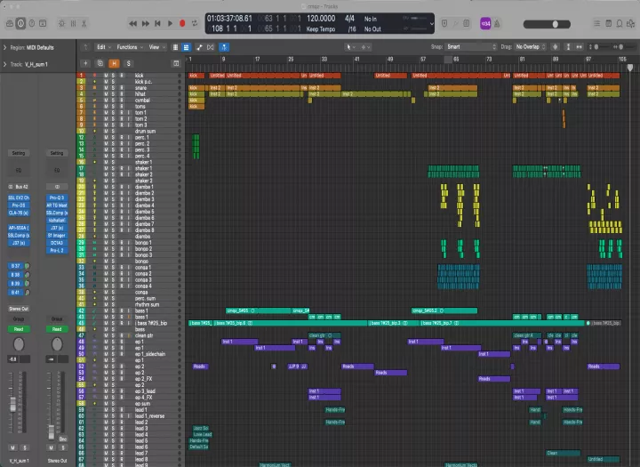Open the Pro-Q 3 plugin slot
640x467 pixels.
pyautogui.click(x=57, y=197)
